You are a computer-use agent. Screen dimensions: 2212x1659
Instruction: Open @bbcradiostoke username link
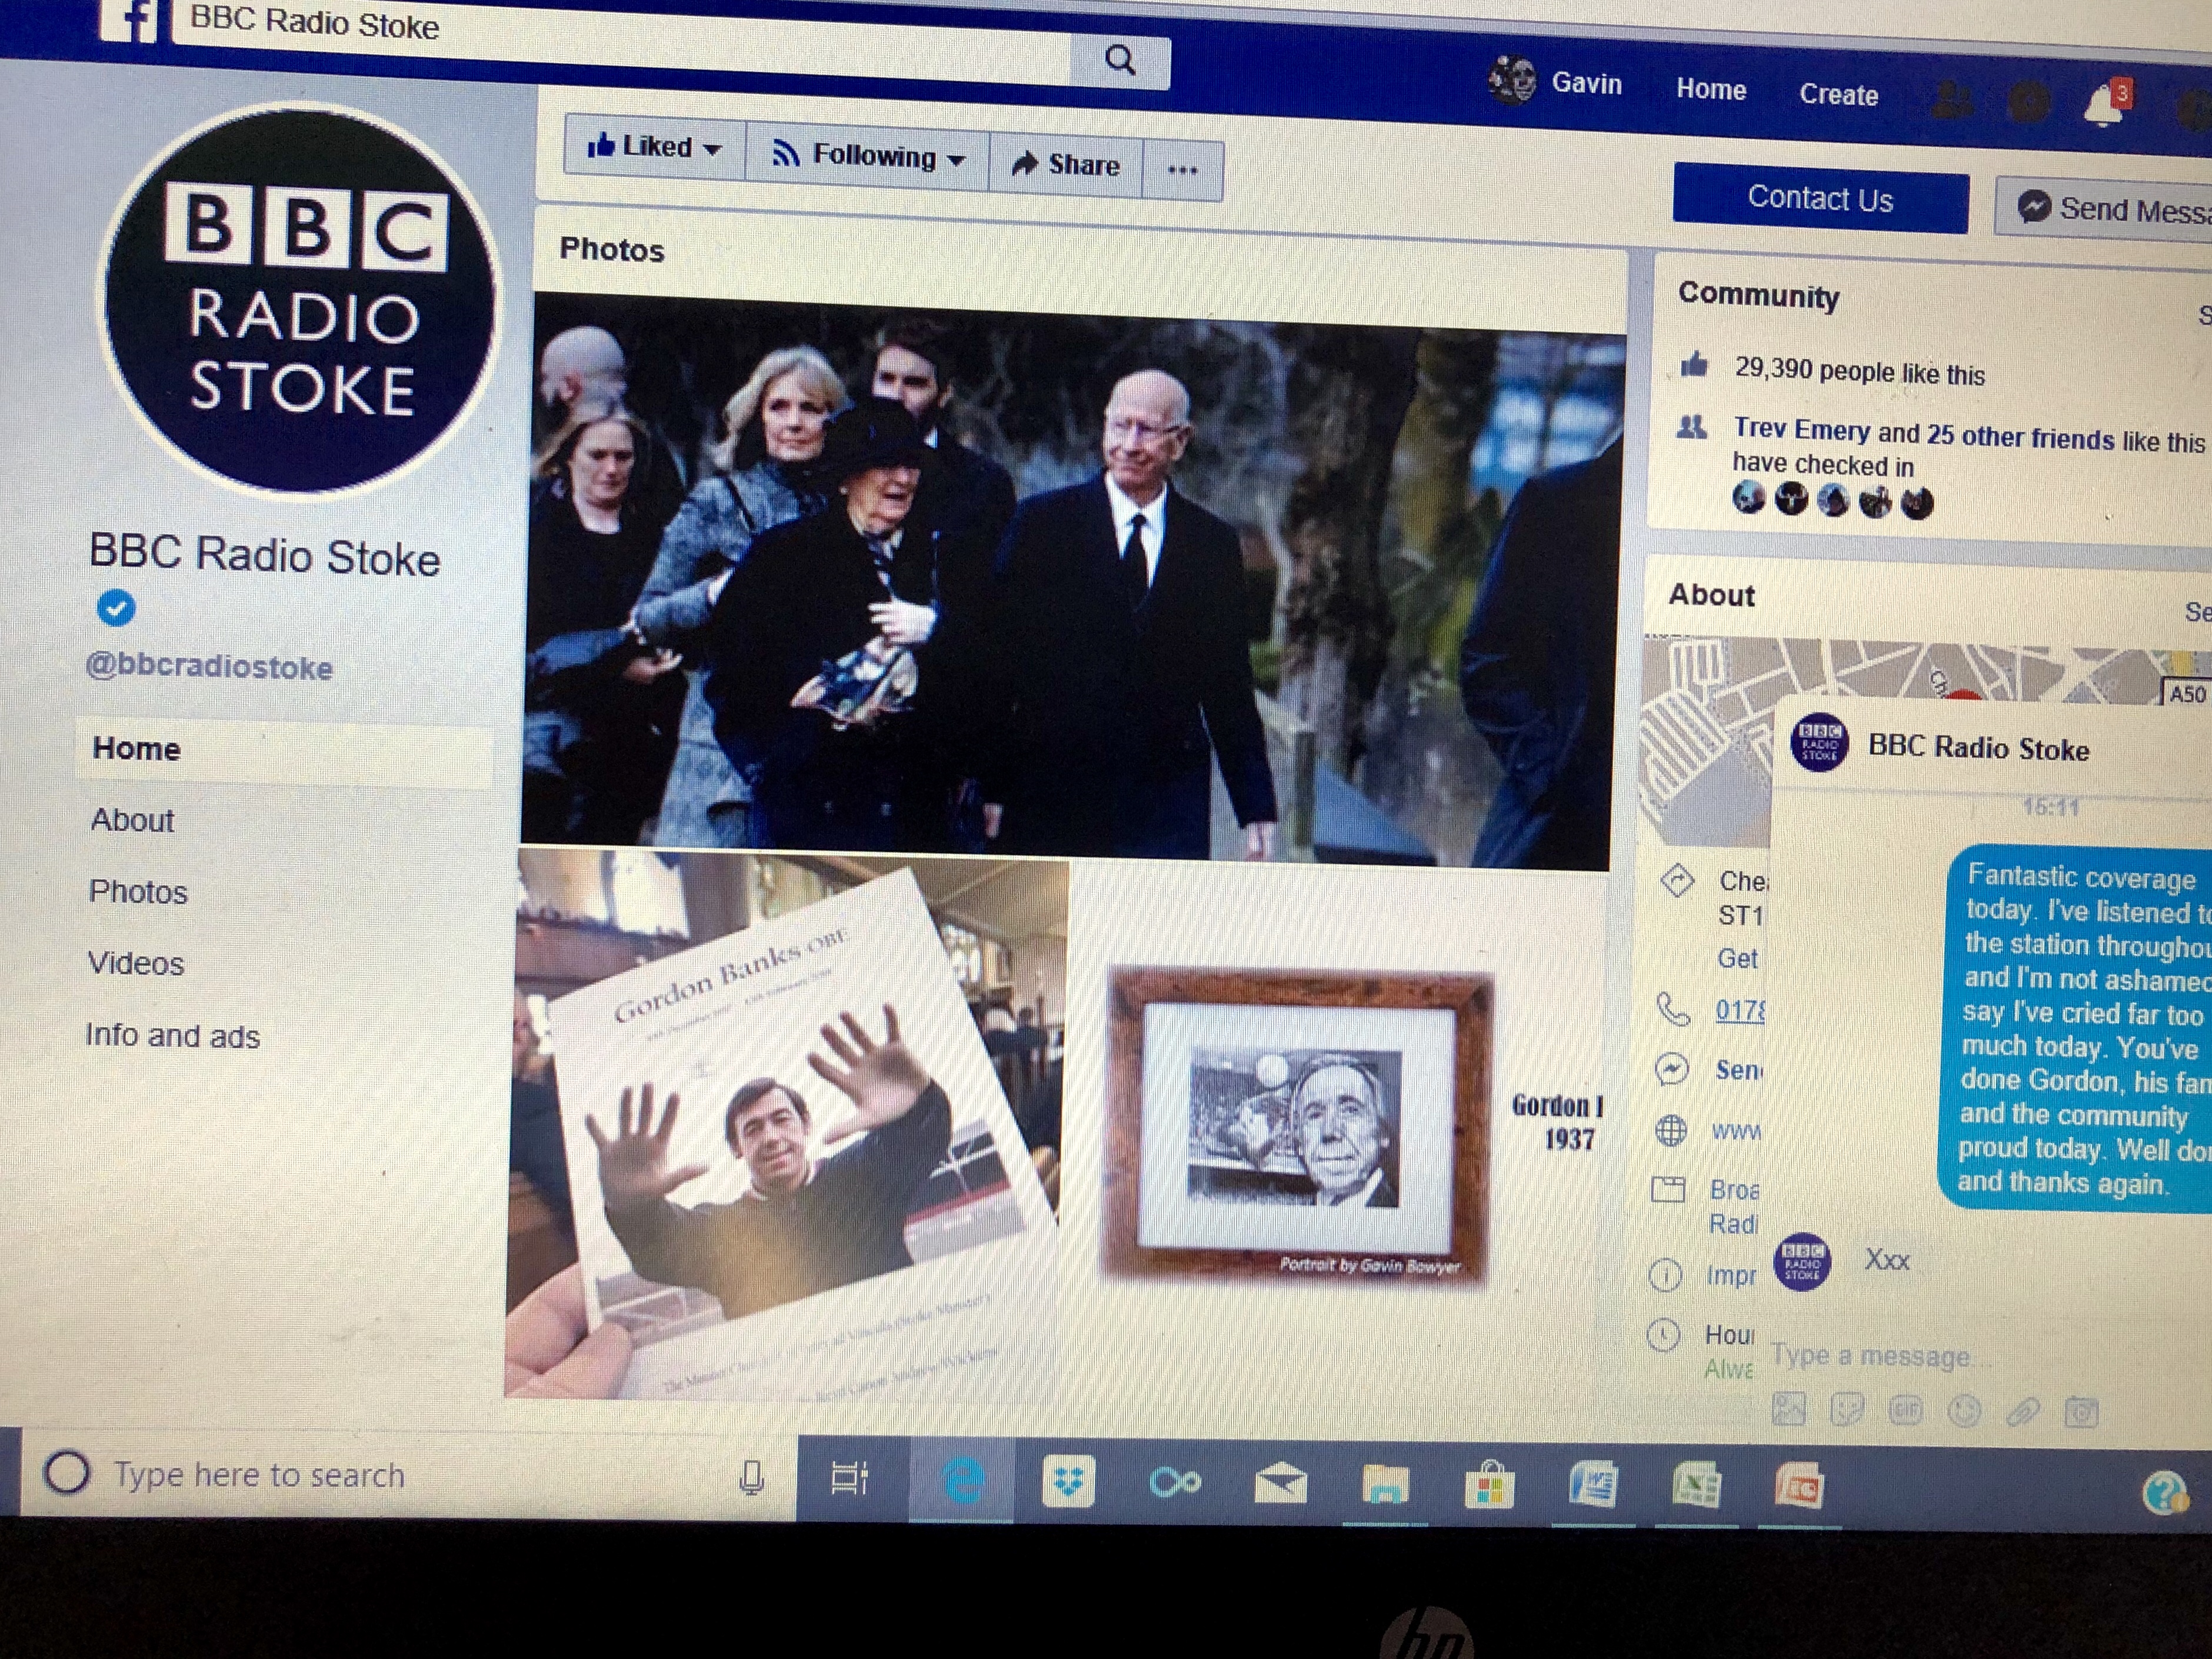[209, 667]
